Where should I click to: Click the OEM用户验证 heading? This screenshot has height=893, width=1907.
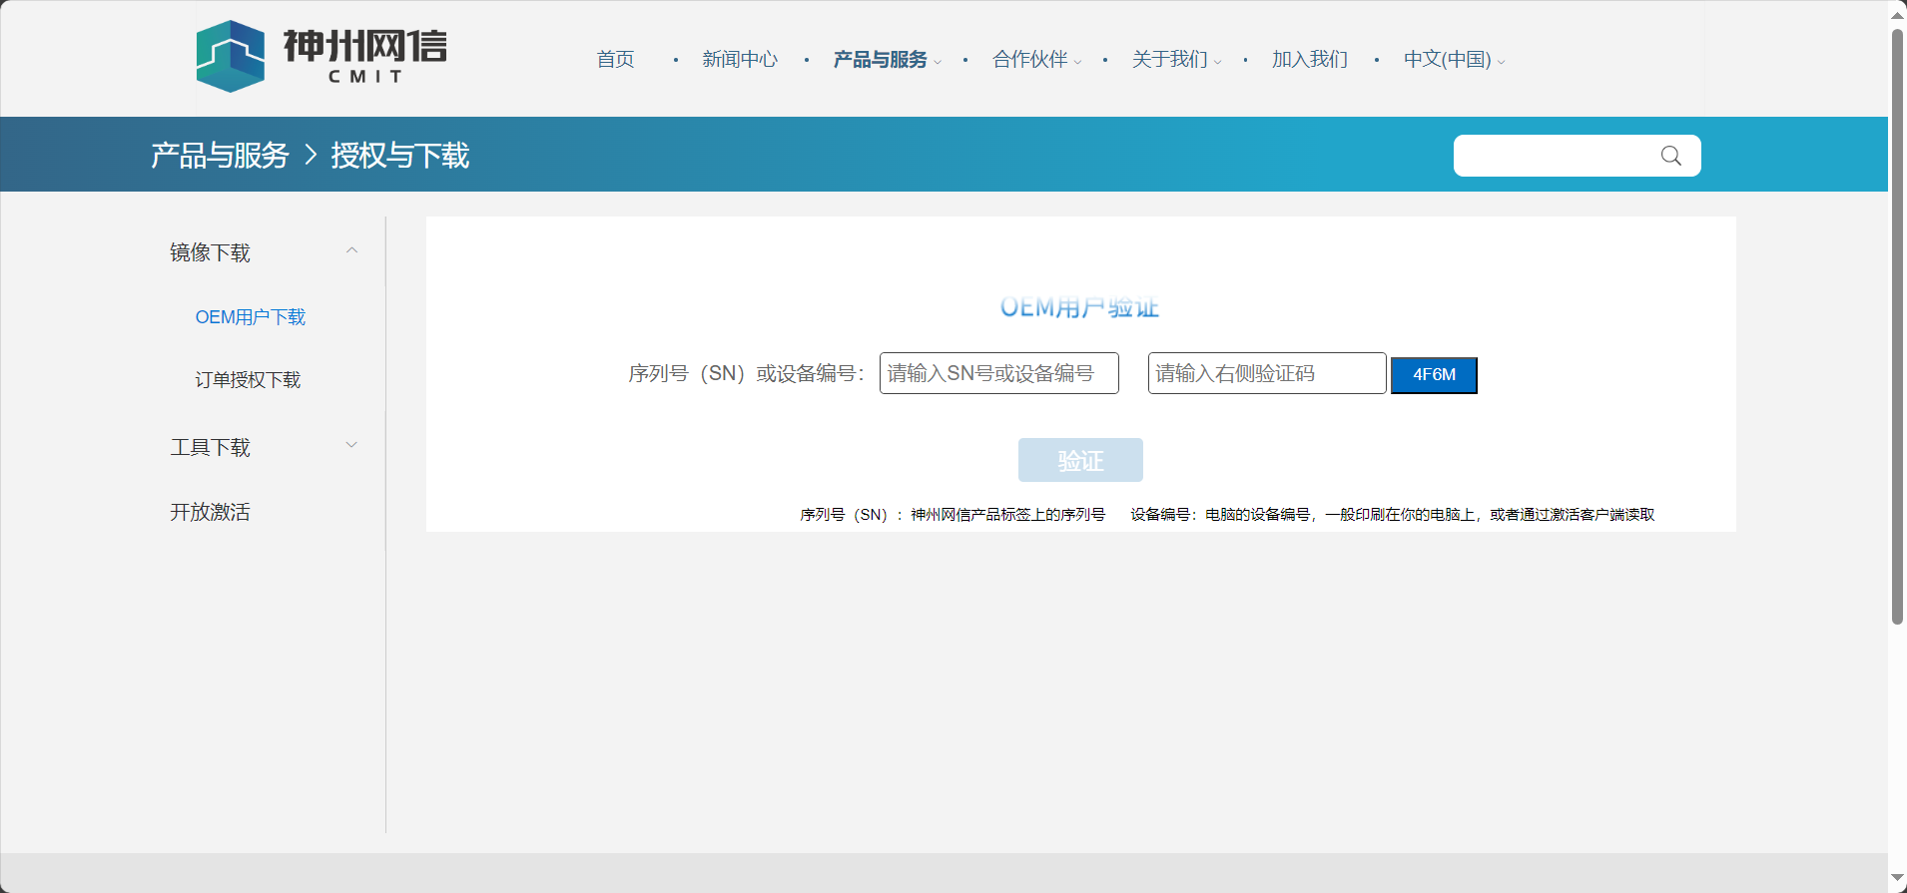click(x=1079, y=307)
